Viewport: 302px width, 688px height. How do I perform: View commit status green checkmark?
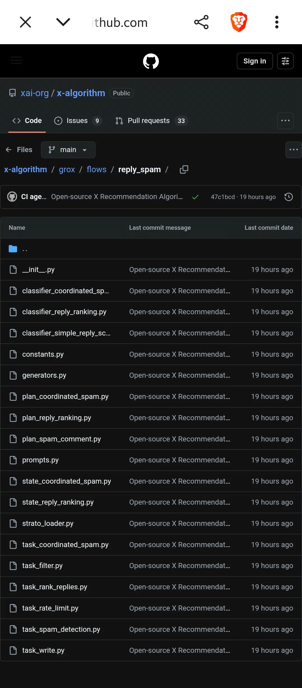(x=195, y=197)
